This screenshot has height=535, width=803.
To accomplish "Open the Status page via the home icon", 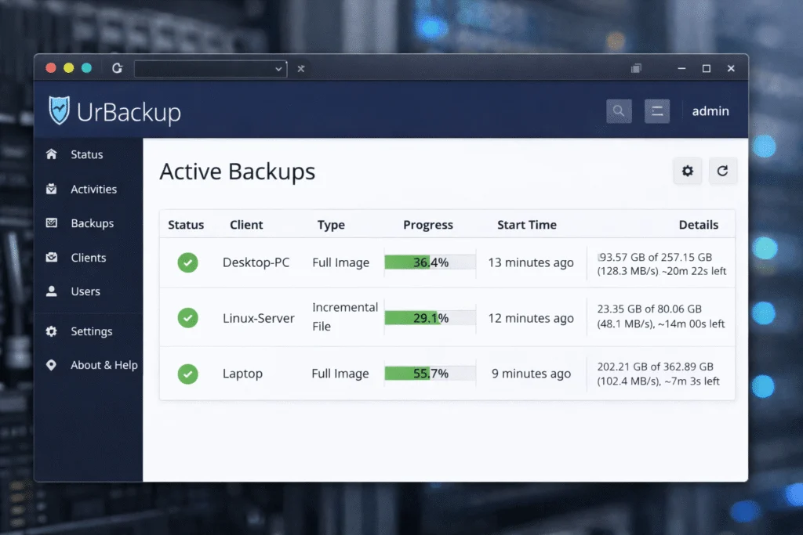I will pos(53,154).
